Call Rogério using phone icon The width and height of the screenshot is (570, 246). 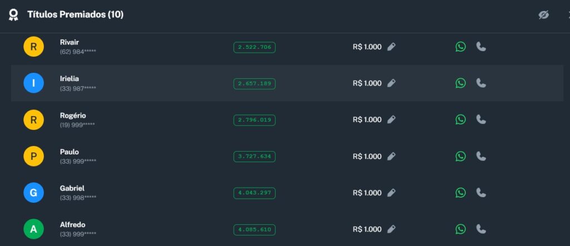(x=481, y=120)
